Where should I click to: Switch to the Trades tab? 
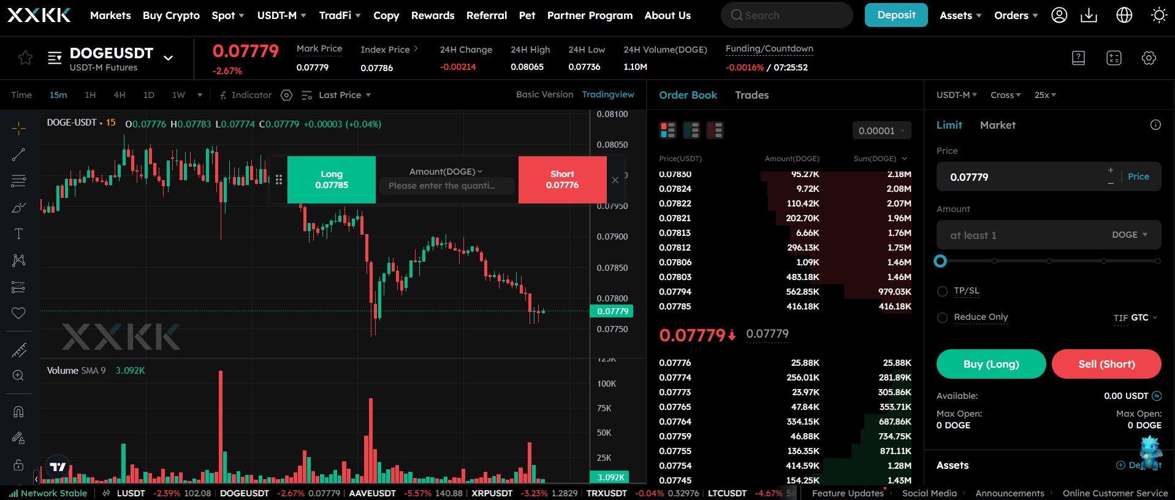[751, 95]
